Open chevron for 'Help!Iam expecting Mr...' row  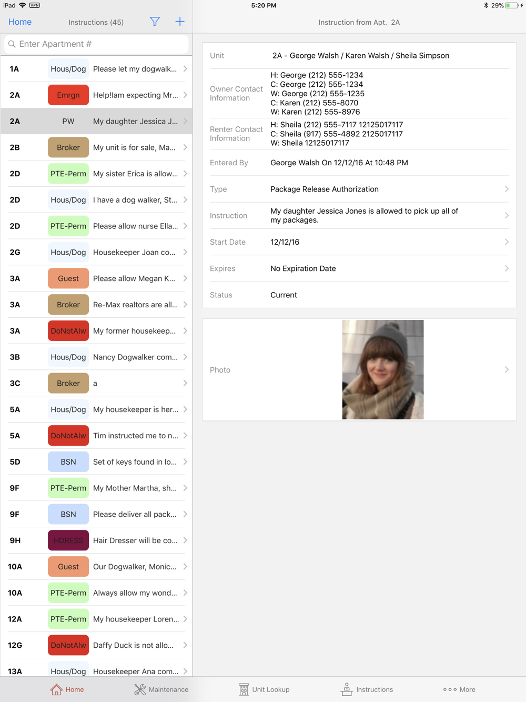click(185, 95)
